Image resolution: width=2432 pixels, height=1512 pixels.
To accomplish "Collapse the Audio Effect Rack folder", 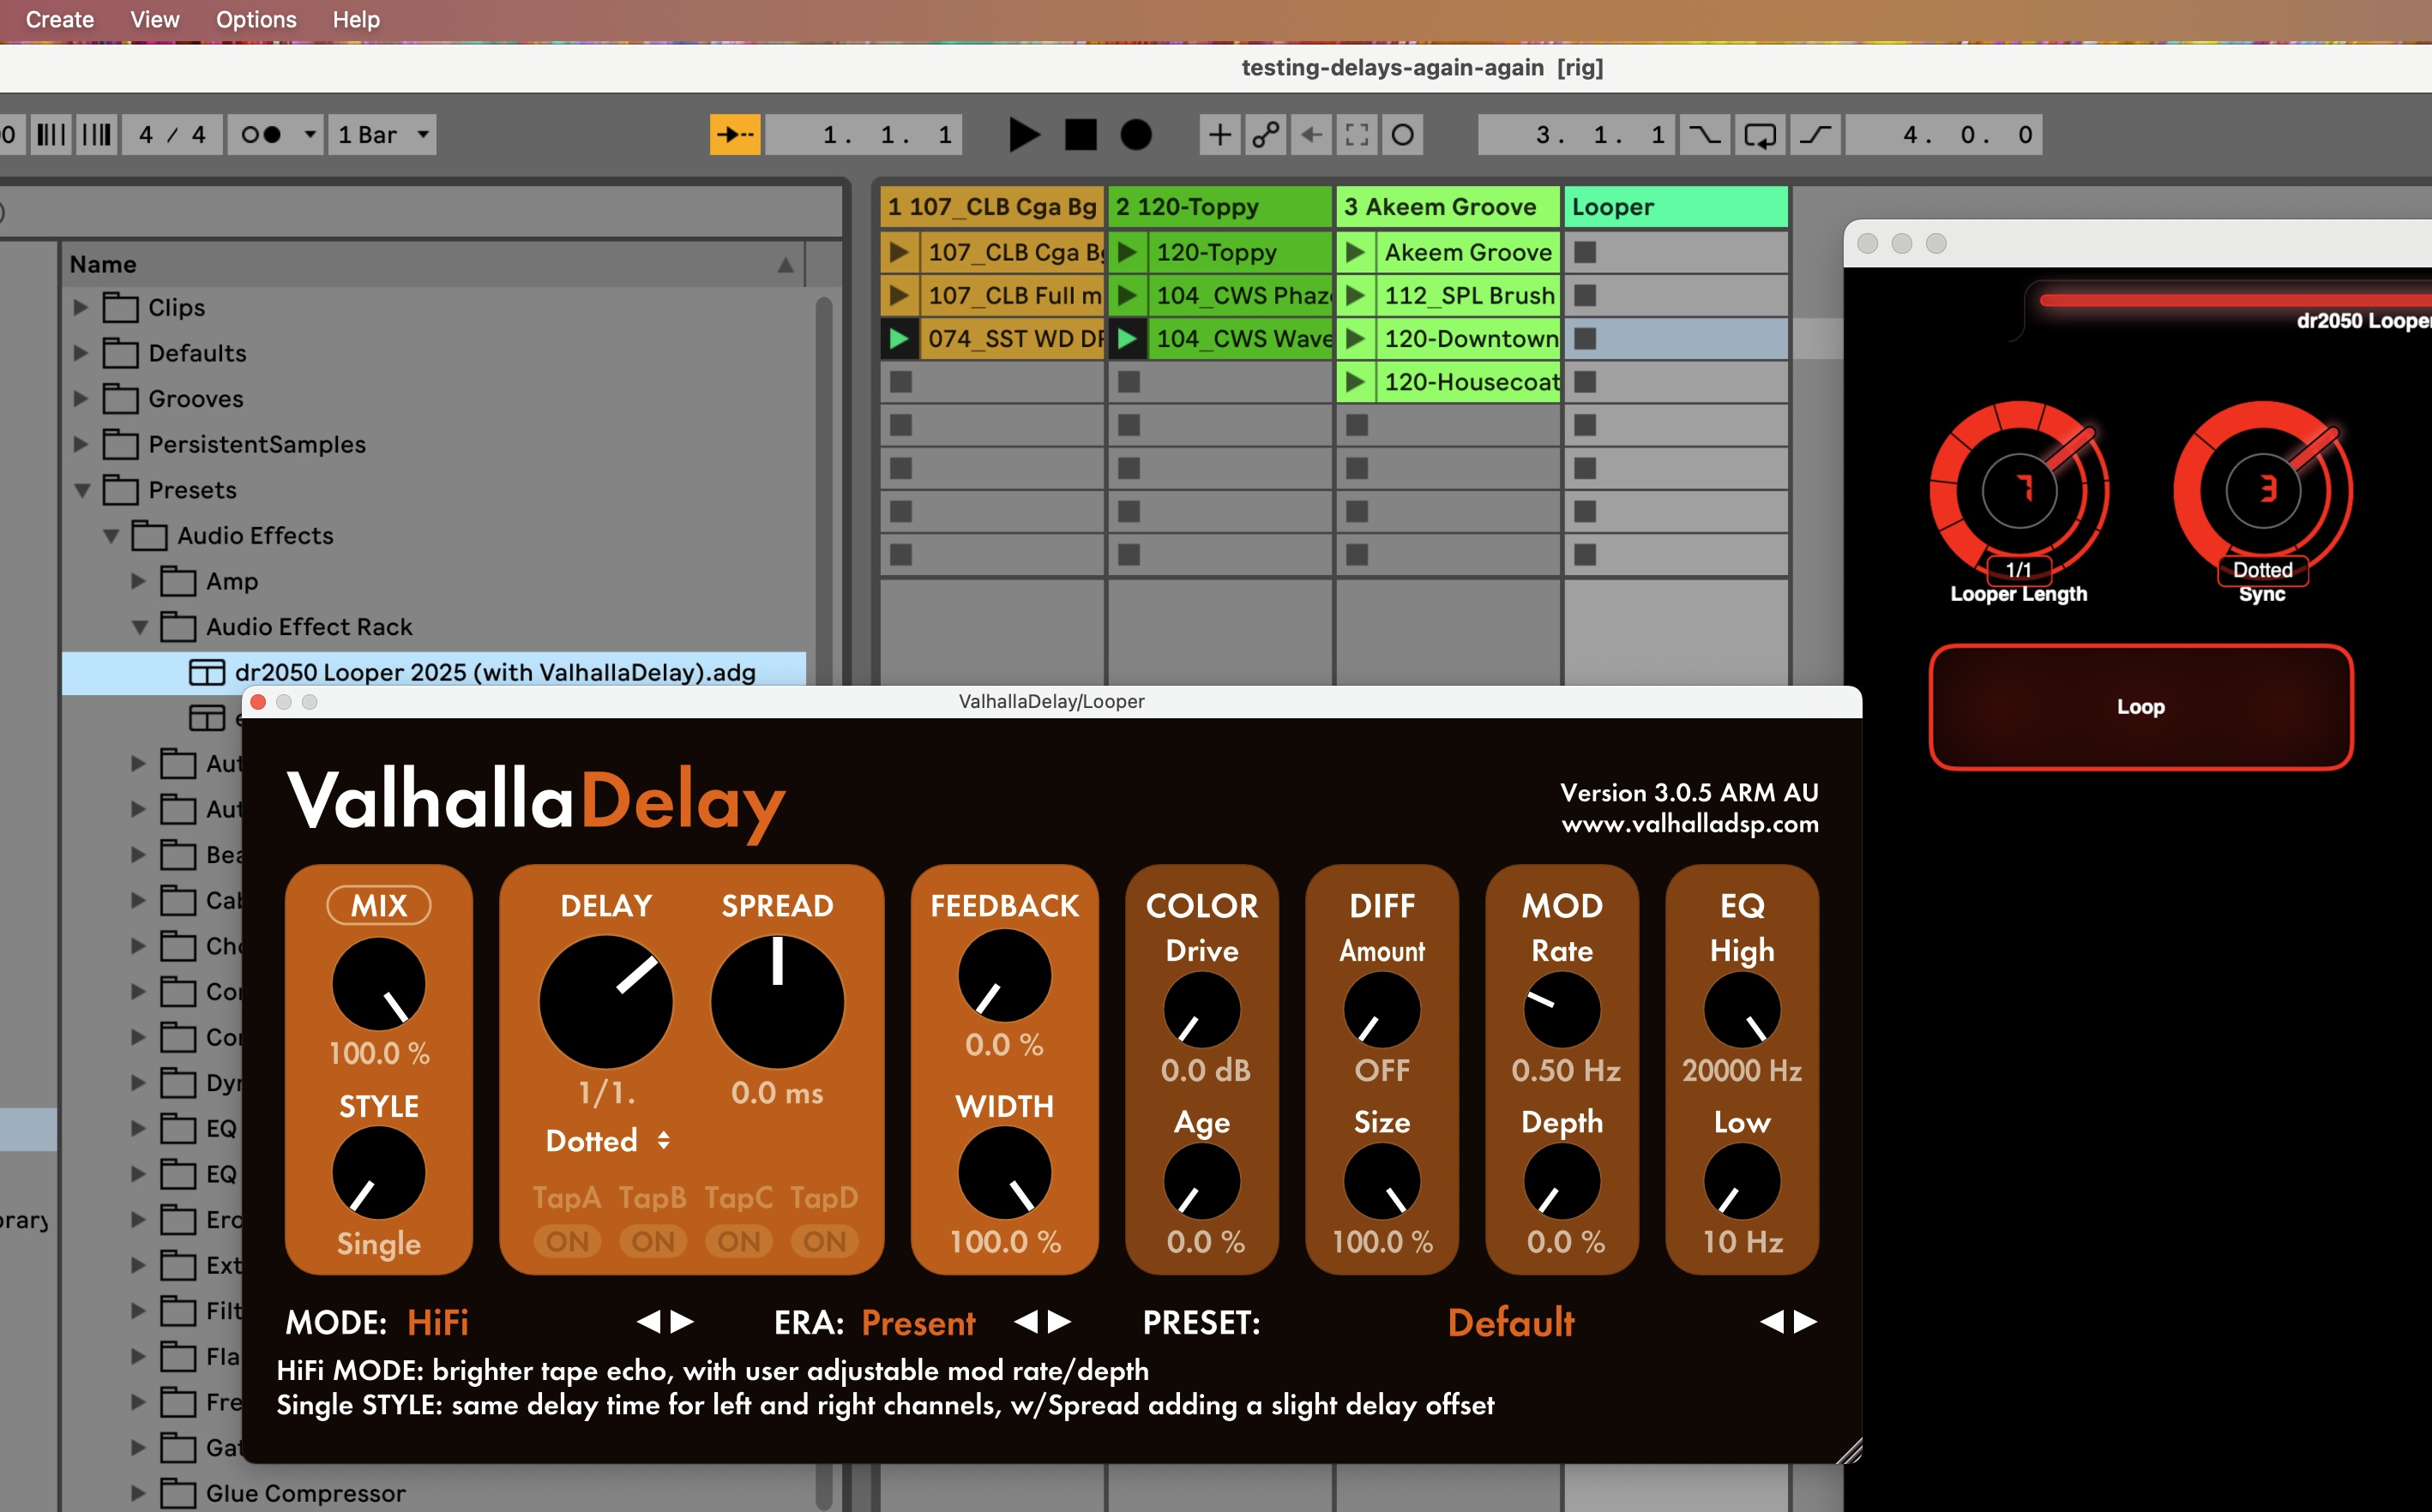I will pos(140,627).
